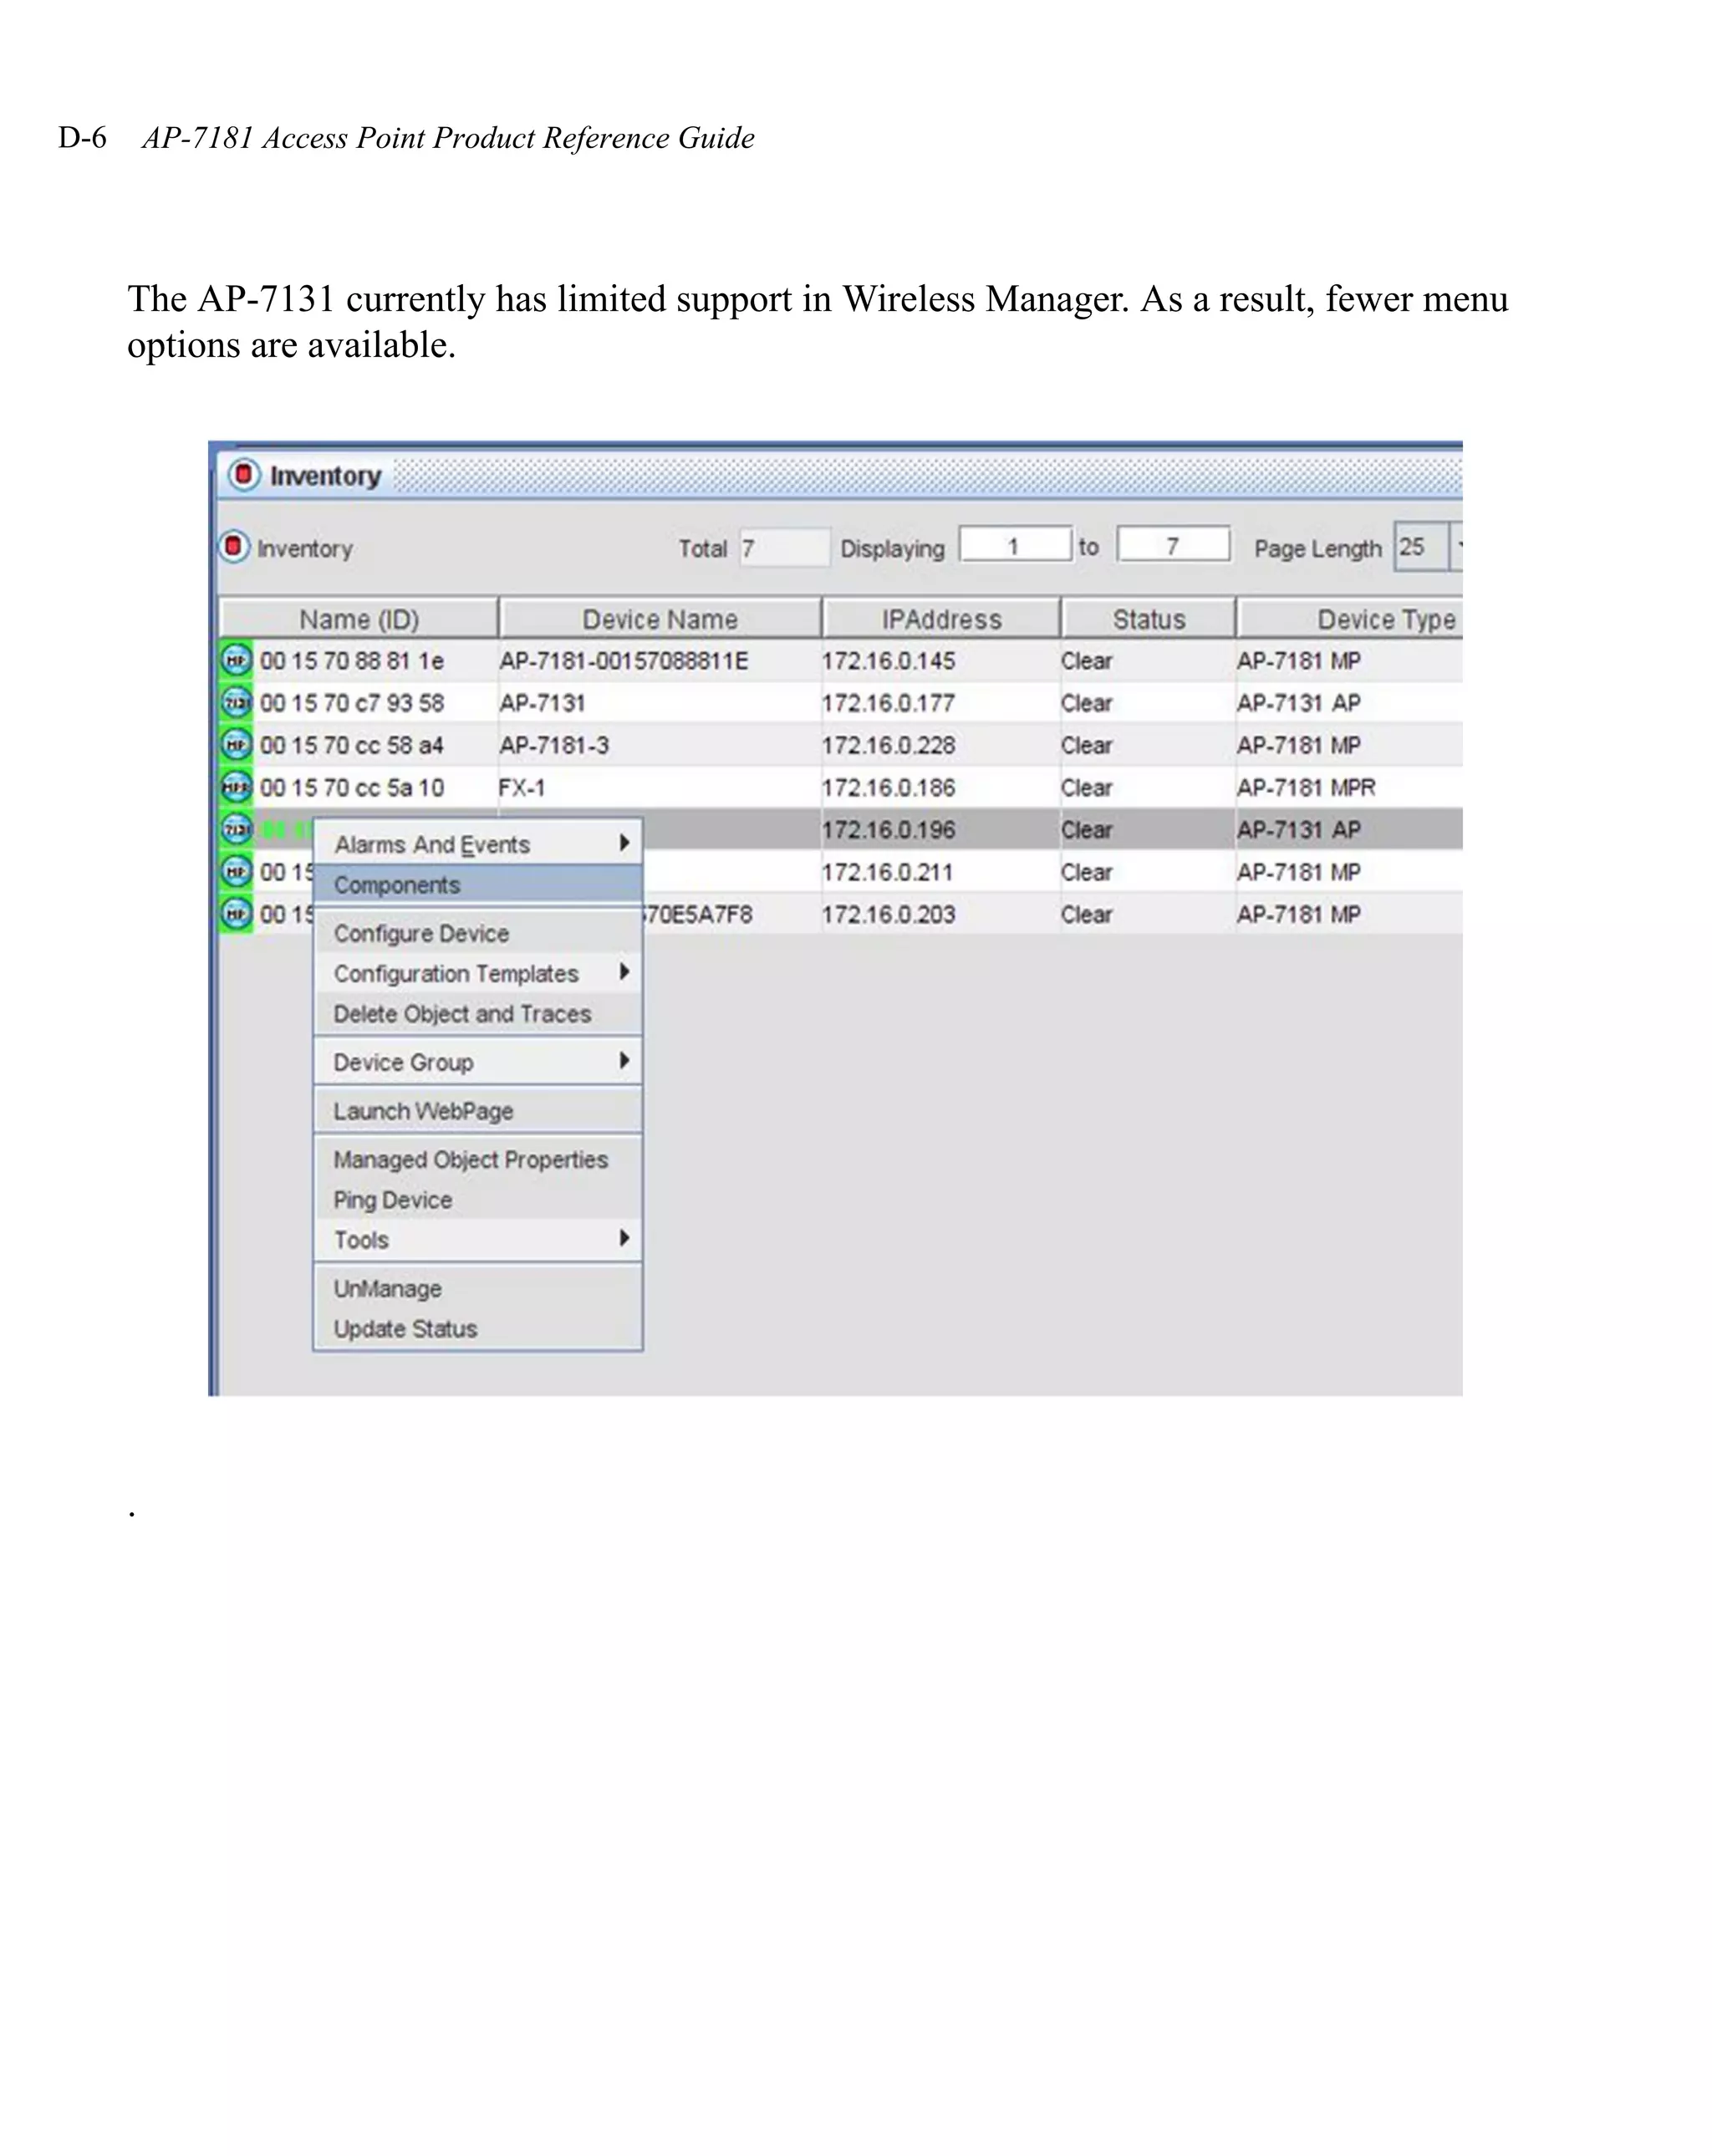Click IP address 172.16.0.196
The image size is (1712, 2156).
point(888,830)
